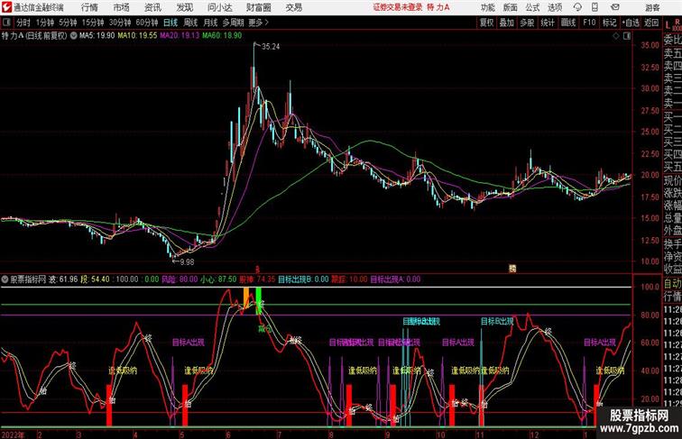Open the 交易 menu

click(x=293, y=7)
